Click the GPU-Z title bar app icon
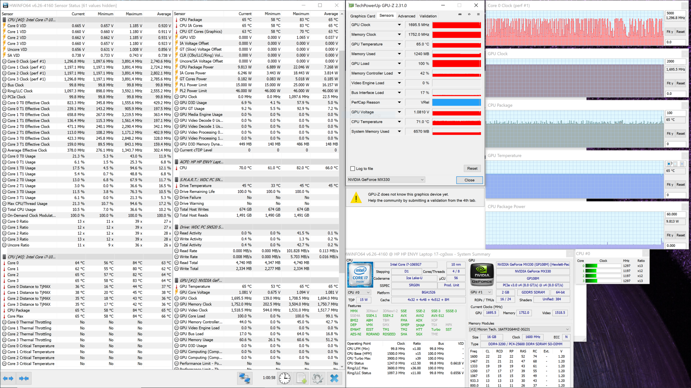 pyautogui.click(x=351, y=5)
